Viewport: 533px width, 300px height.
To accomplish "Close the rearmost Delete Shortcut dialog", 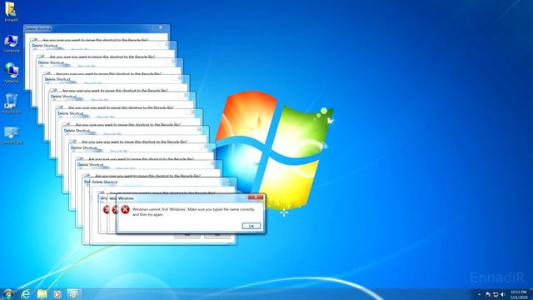I will [x=161, y=27].
